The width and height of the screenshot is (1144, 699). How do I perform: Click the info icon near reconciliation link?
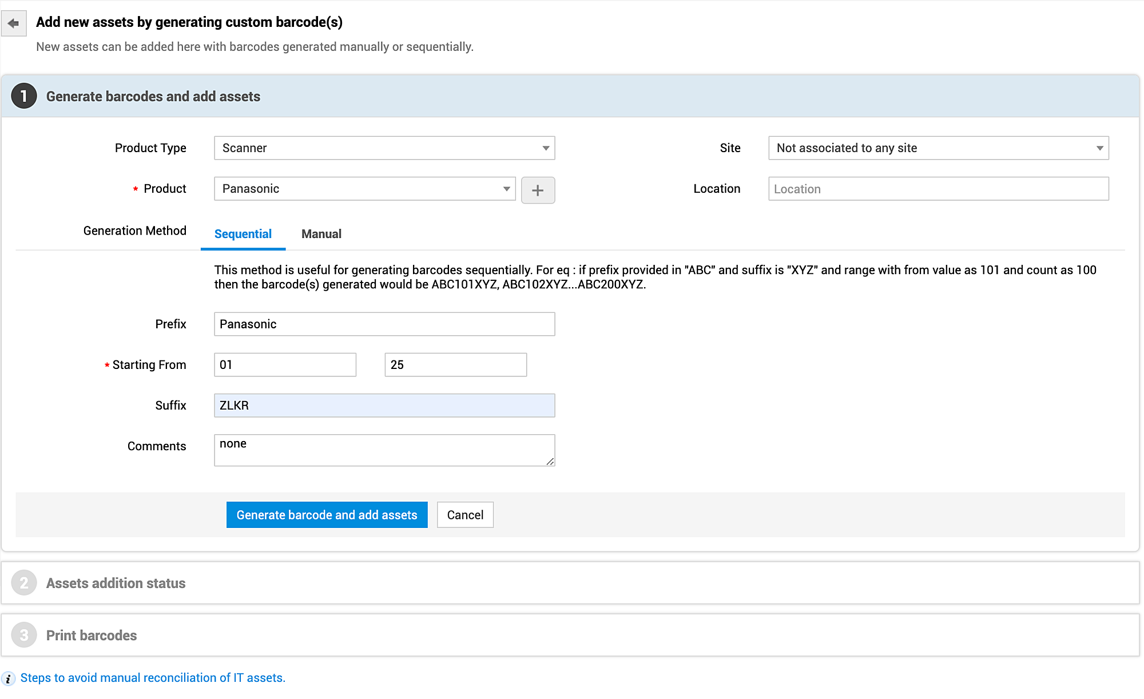(9, 678)
